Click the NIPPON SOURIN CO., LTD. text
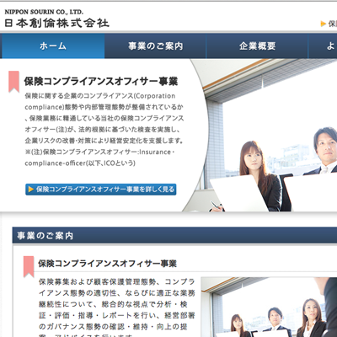The width and height of the screenshot is (337, 337). pyautogui.click(x=44, y=12)
